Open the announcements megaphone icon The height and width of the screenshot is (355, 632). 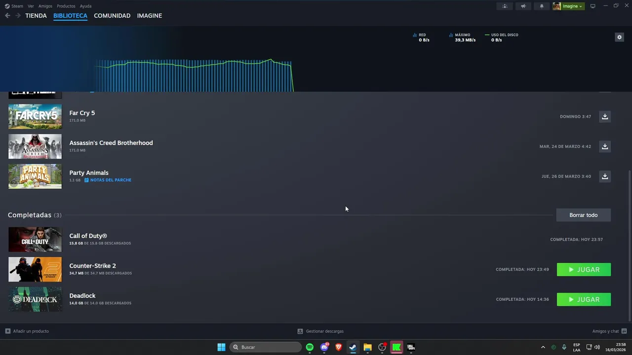coord(523,6)
